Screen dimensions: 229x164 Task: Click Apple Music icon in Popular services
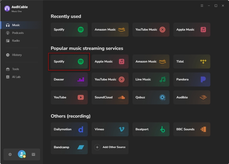click(x=121, y=61)
